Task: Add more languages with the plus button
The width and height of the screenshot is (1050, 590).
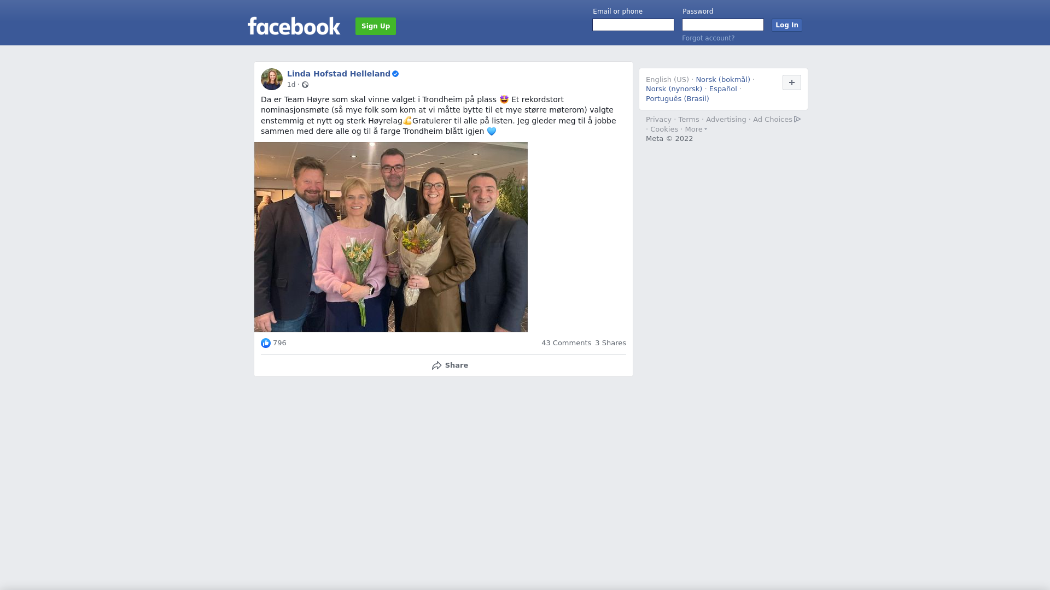Action: tap(792, 82)
